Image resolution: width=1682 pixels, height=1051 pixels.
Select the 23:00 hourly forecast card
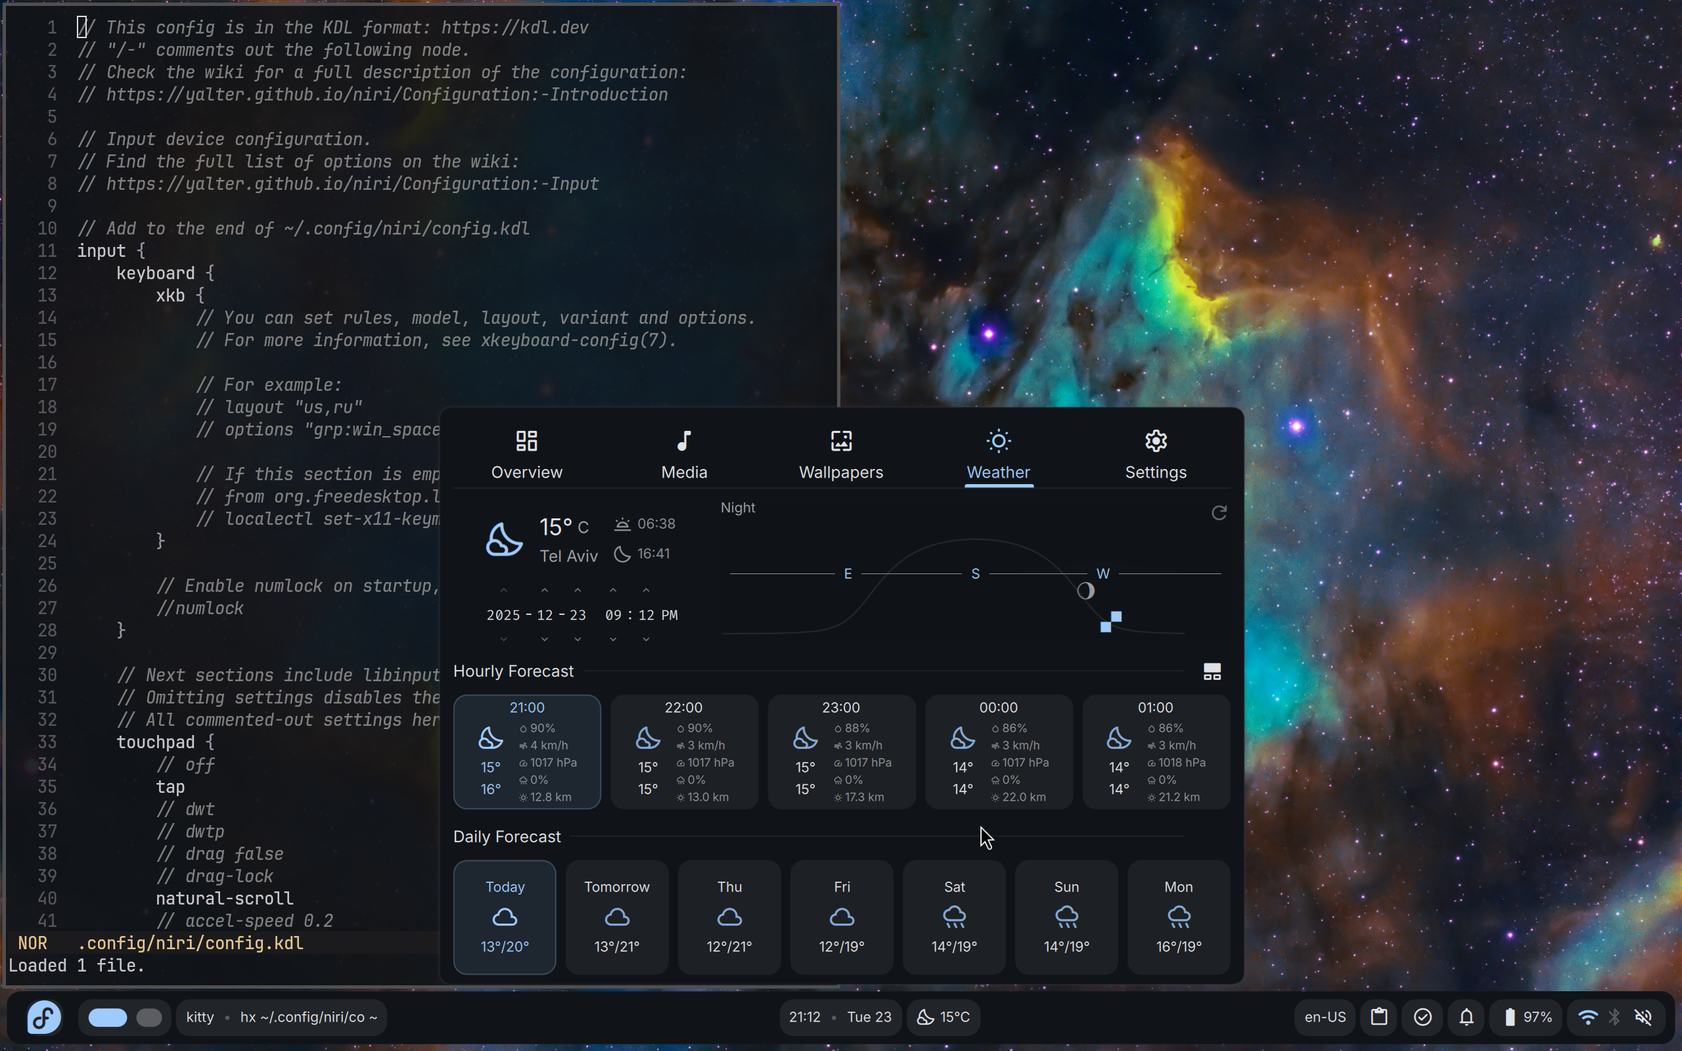click(x=840, y=751)
